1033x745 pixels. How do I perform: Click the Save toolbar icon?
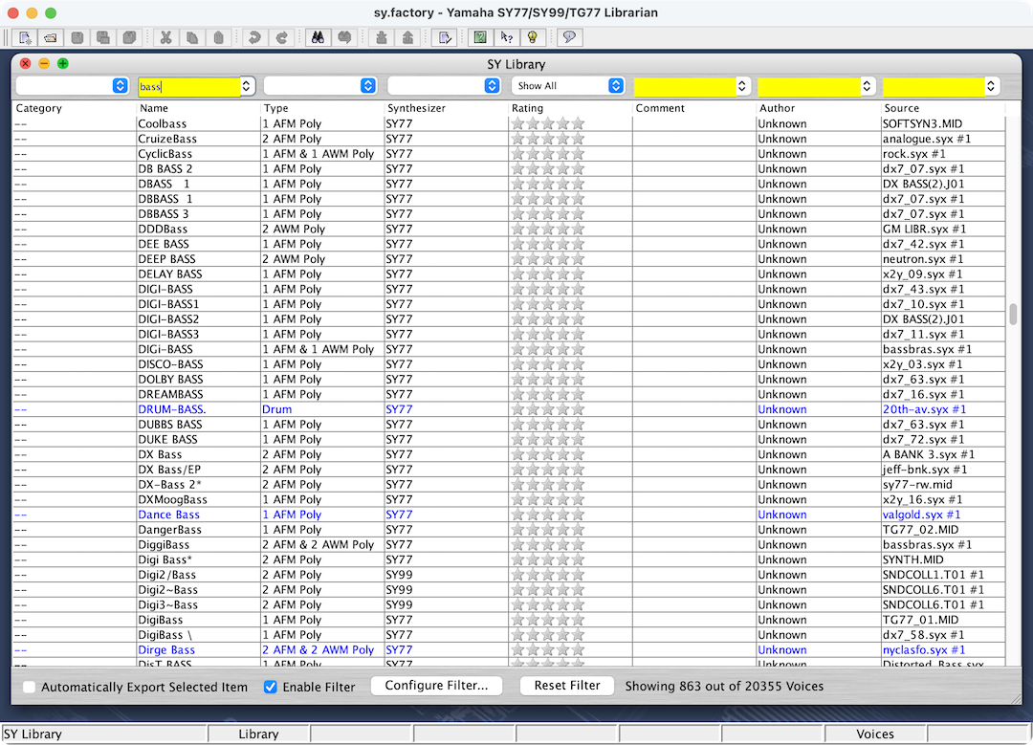pyautogui.click(x=77, y=37)
